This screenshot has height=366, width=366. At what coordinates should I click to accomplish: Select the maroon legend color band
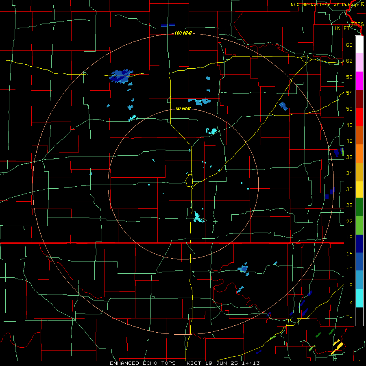359,99
